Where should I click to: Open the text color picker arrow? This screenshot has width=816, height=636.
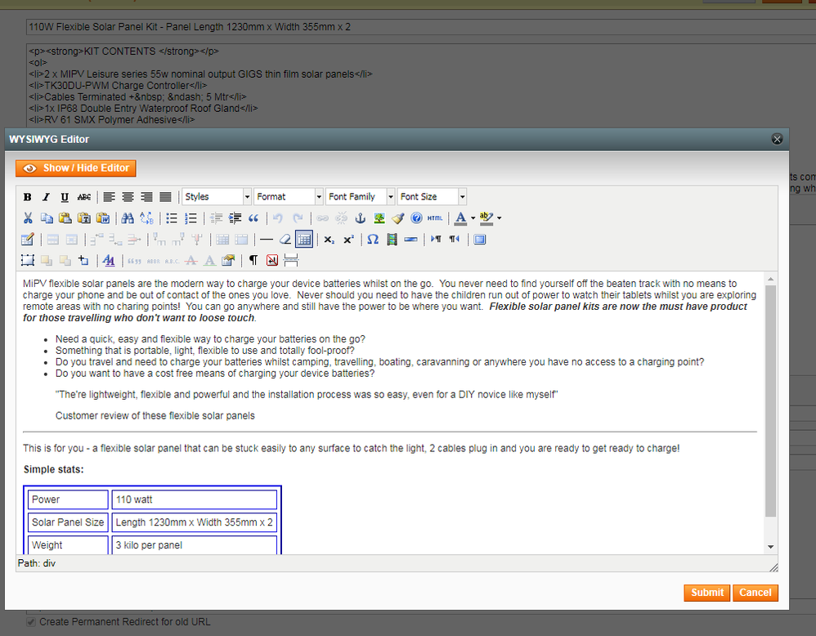[473, 218]
